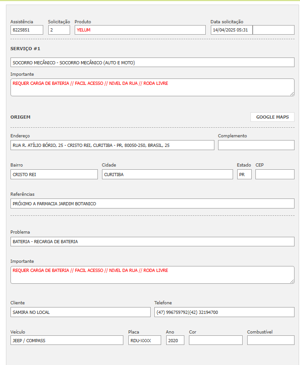Click the Estado field showing PR
Image resolution: width=300 pixels, height=365 pixels.
(244, 174)
